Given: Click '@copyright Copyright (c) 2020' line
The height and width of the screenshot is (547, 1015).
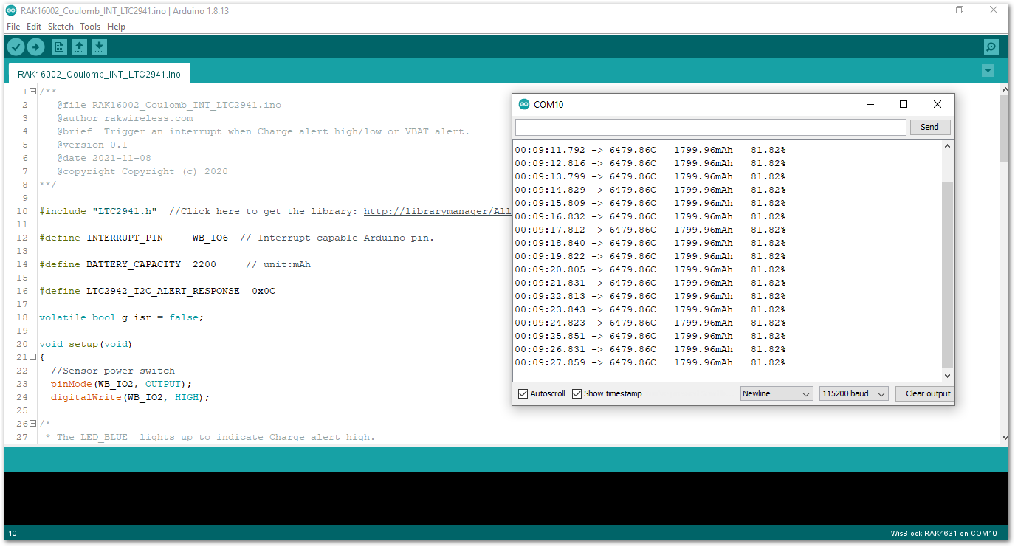Looking at the screenshot, I should point(142,171).
